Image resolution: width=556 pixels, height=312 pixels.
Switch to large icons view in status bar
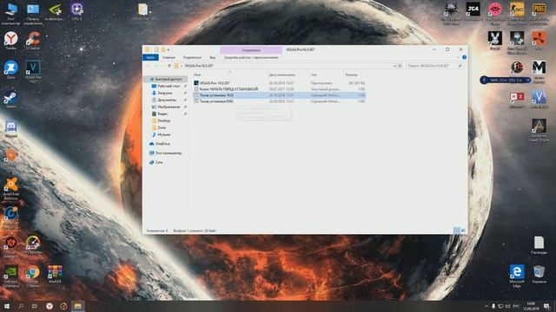click(x=463, y=231)
